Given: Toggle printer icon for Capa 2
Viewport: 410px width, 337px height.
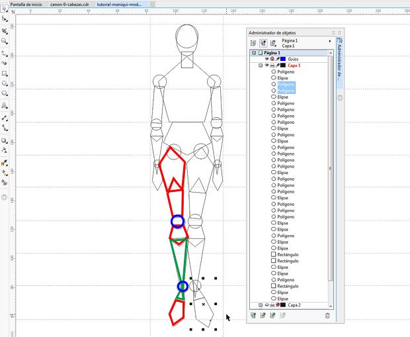Looking at the screenshot, I should click(272, 305).
